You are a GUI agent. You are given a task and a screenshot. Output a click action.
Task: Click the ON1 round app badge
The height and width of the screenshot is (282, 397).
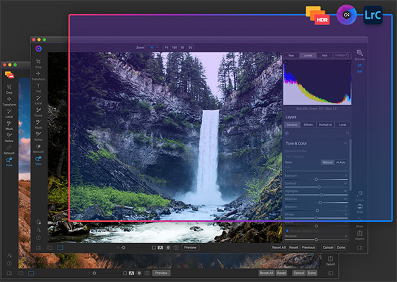tap(347, 15)
